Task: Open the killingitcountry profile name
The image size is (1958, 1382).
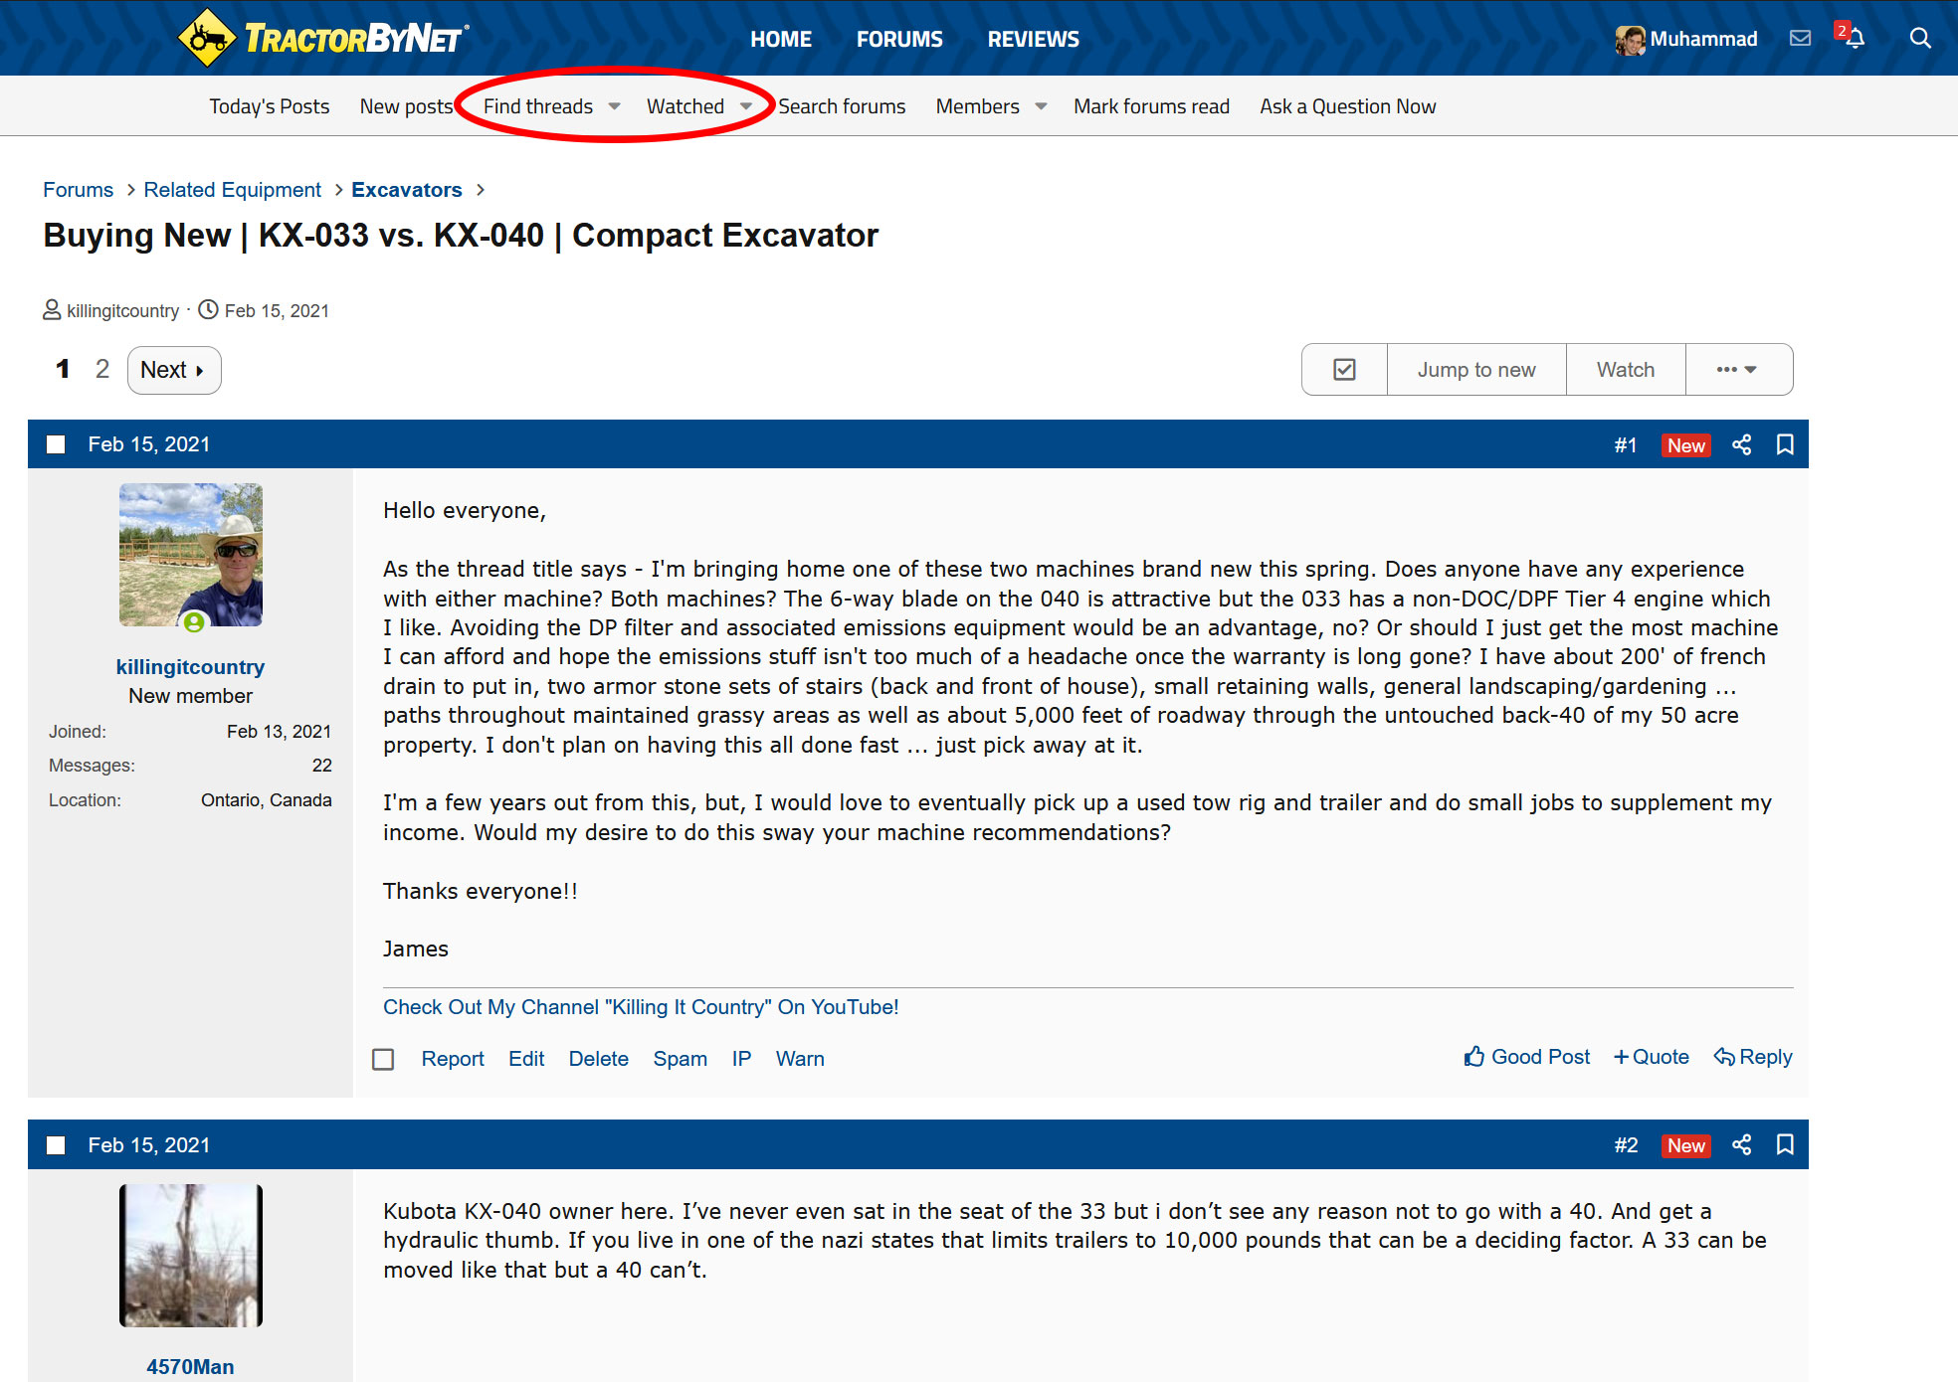Action: pyautogui.click(x=190, y=667)
